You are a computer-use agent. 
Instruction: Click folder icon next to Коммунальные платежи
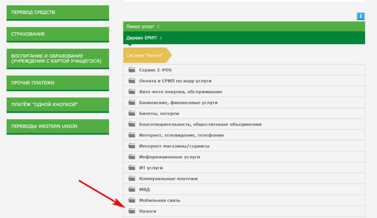132,179
